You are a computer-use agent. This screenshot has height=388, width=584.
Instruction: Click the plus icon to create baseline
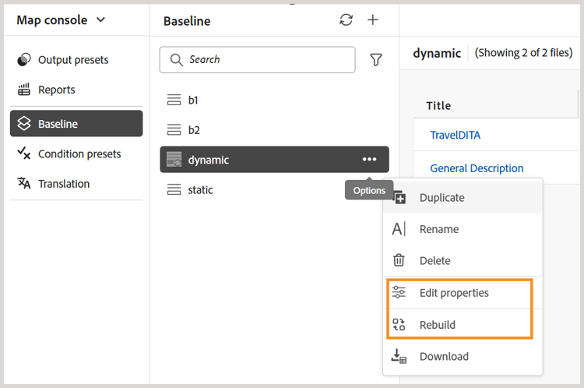[x=373, y=20]
